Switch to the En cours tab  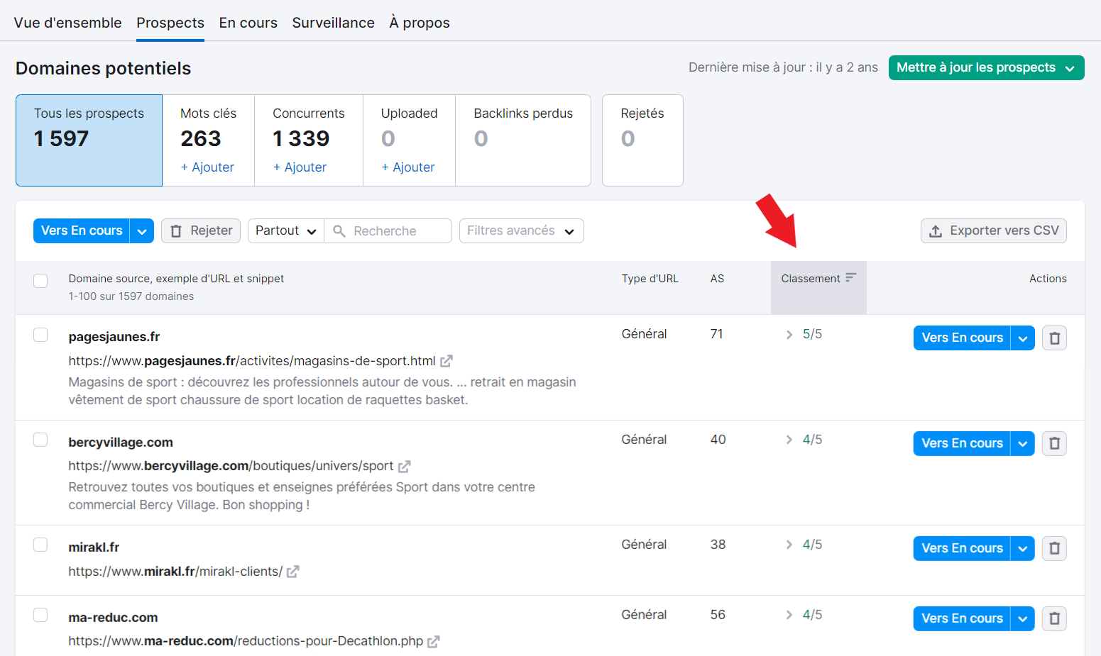pos(248,22)
